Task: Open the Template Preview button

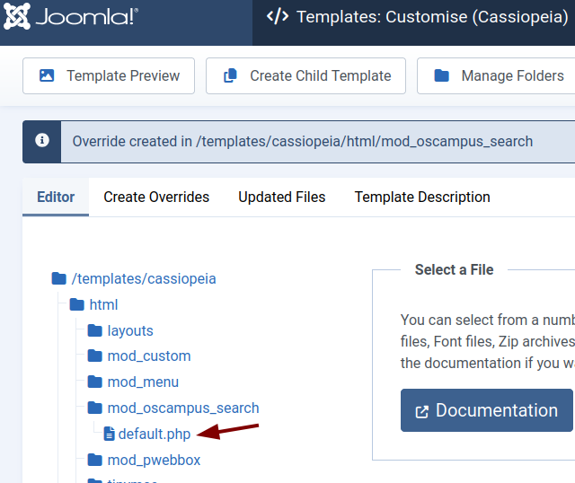Action: pos(109,75)
